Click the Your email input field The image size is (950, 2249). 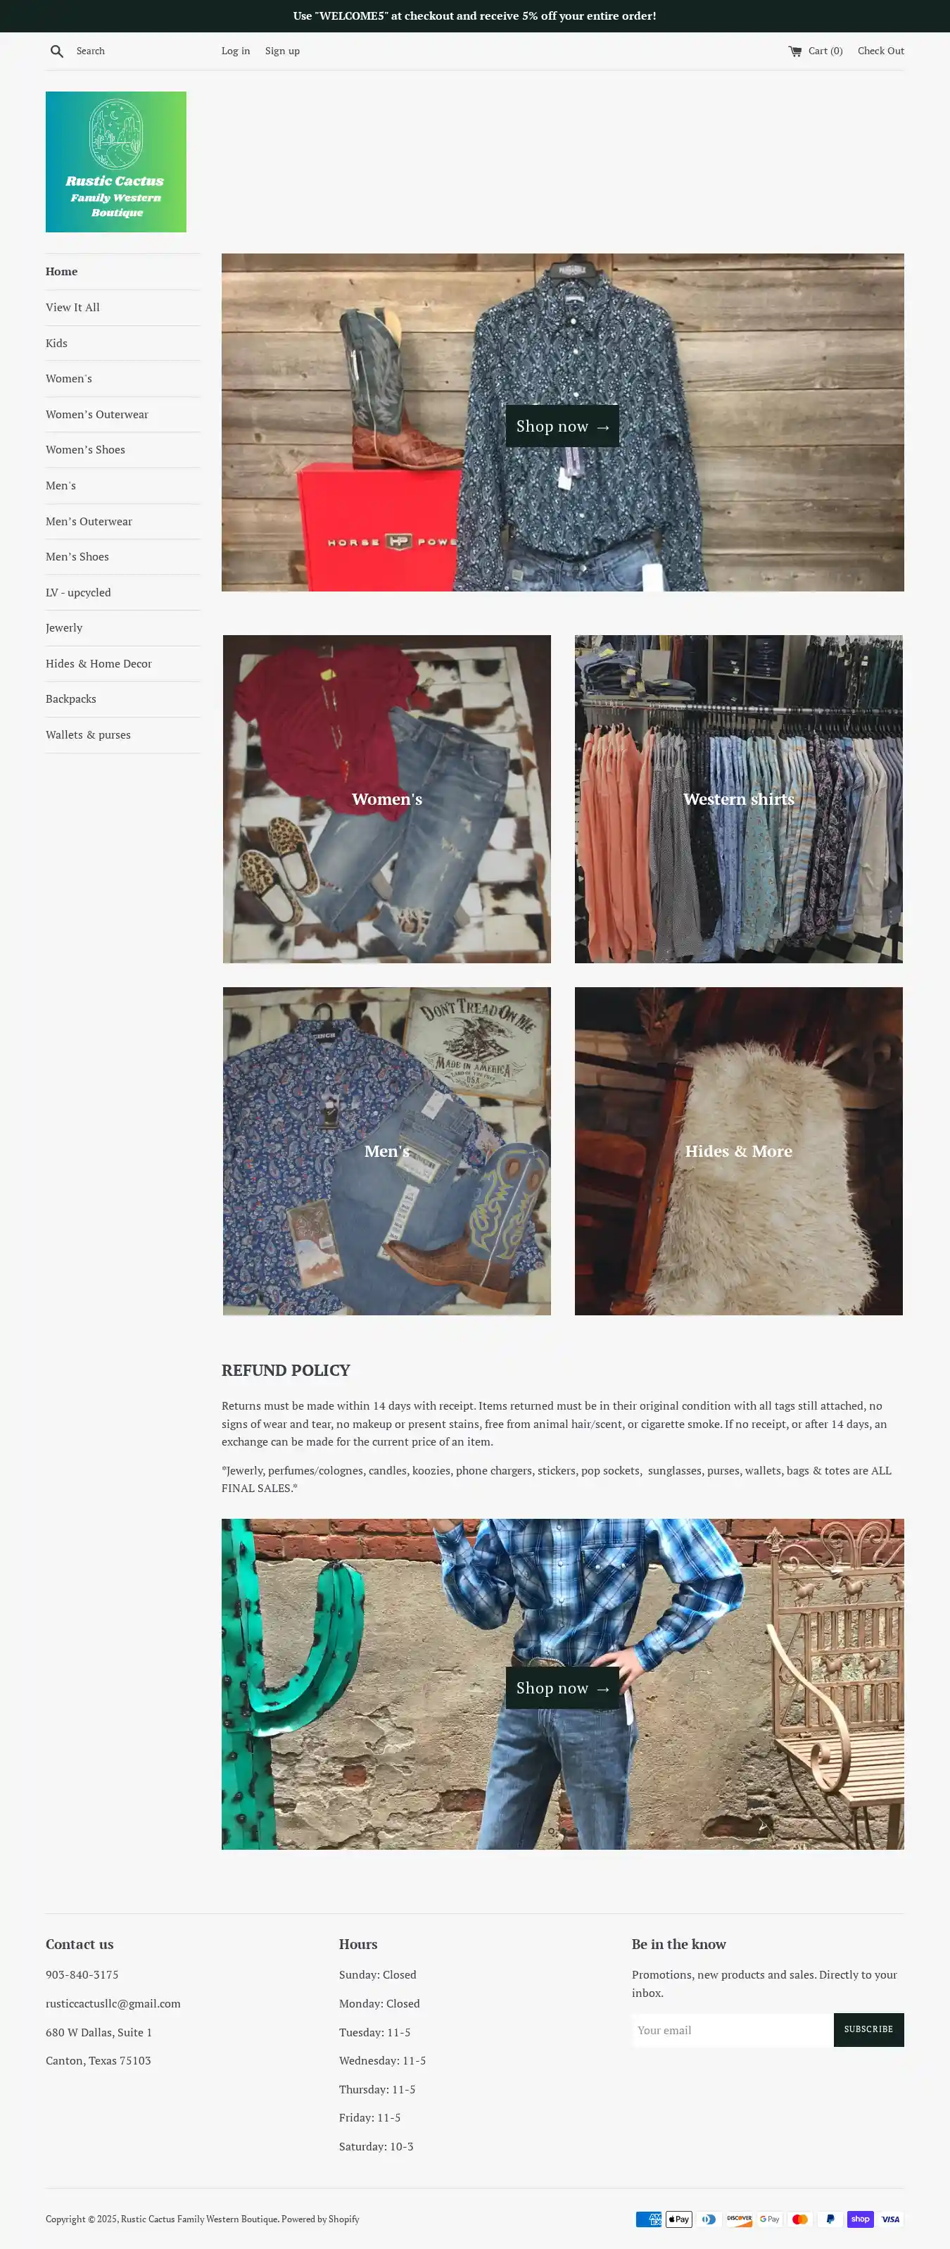733,2030
